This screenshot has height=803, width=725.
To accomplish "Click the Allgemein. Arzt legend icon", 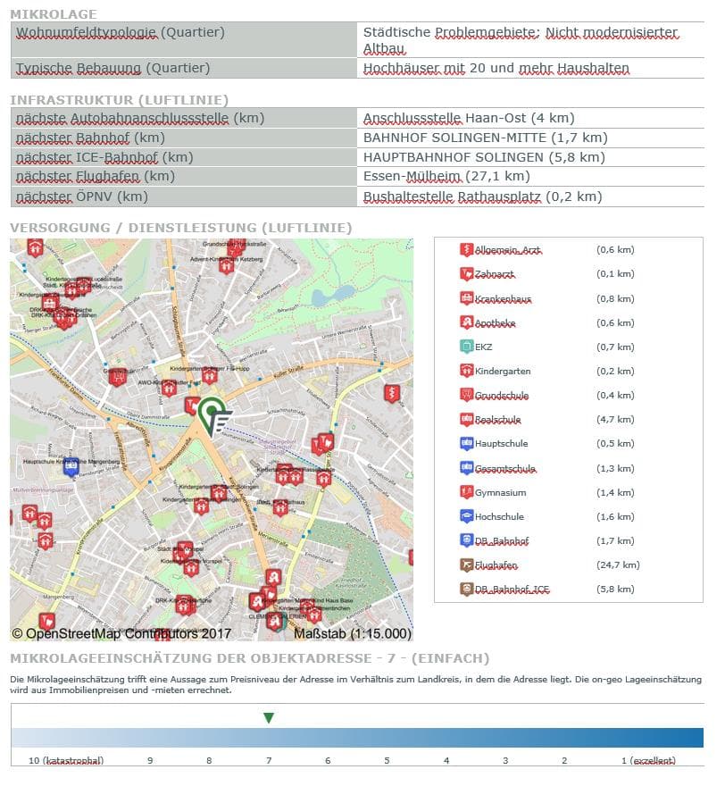I will (466, 250).
